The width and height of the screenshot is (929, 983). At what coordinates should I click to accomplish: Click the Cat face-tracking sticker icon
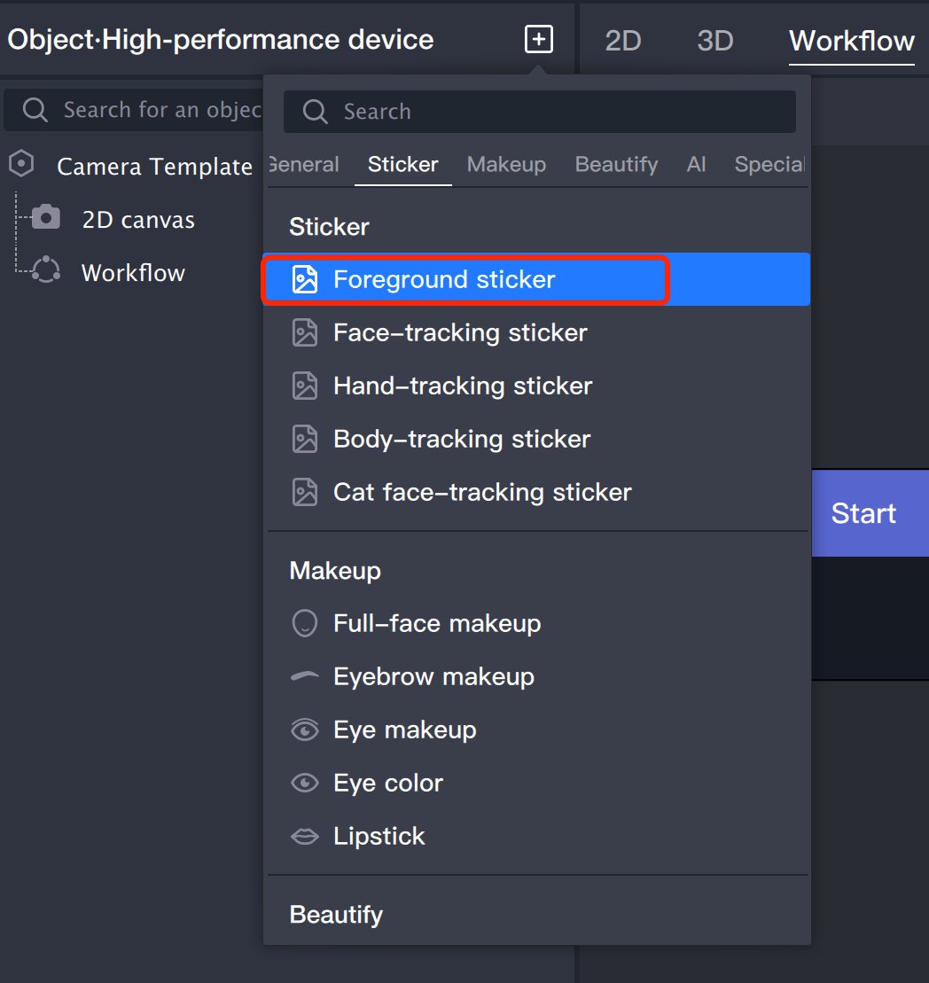coord(305,492)
